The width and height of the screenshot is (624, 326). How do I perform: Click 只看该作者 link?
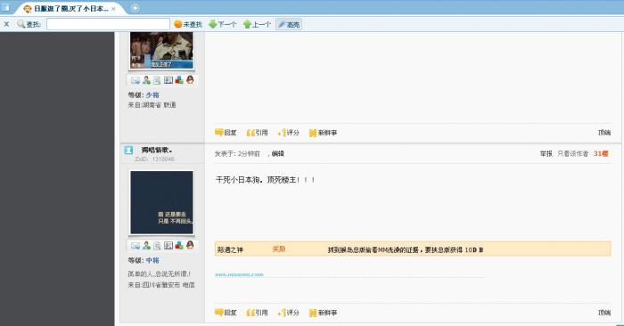(572, 154)
